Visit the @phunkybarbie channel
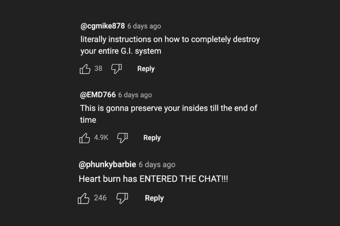340x226 pixels. coord(107,164)
